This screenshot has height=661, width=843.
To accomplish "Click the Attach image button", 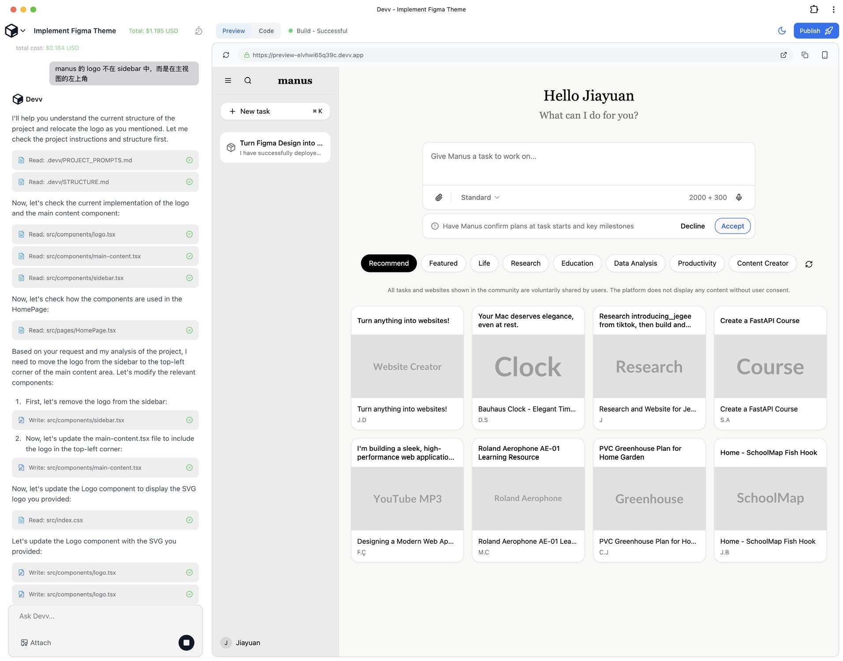I will 36,642.
